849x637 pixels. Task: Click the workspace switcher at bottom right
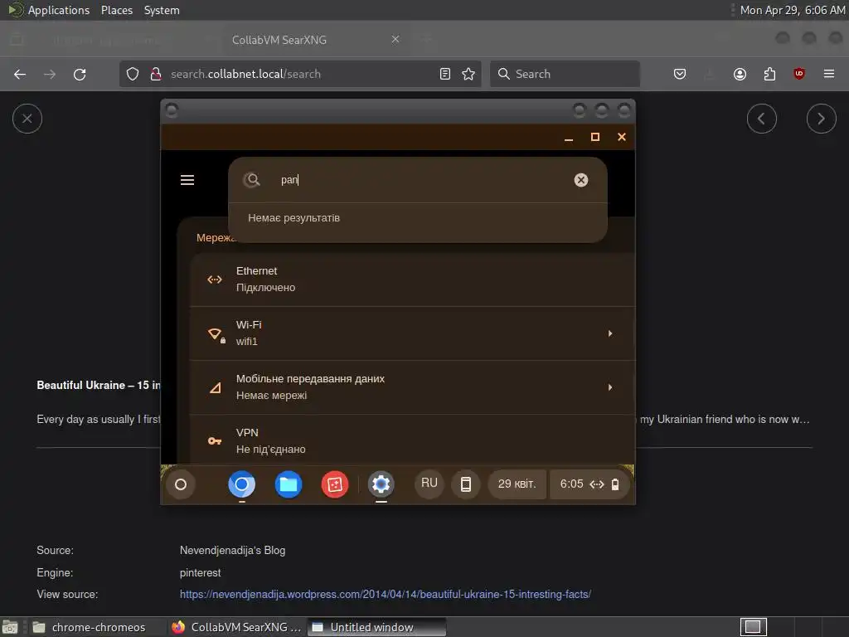coord(753,627)
